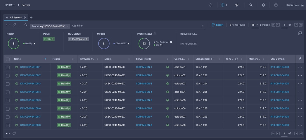Screen dimensions: 306x140
Task: Open the notifications bell icon
Action: [211, 5]
